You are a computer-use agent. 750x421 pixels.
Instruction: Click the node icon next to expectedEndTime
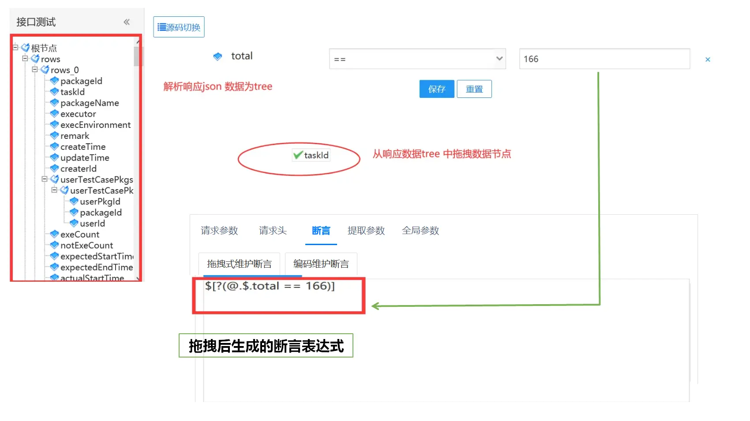(55, 267)
